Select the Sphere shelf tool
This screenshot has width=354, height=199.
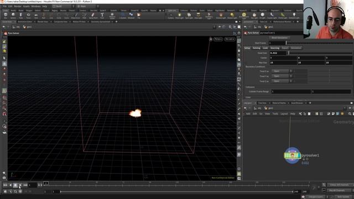[x=13, y=15]
